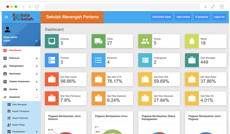Click the Logout As button
230x134 pixels.
pos(219,17)
